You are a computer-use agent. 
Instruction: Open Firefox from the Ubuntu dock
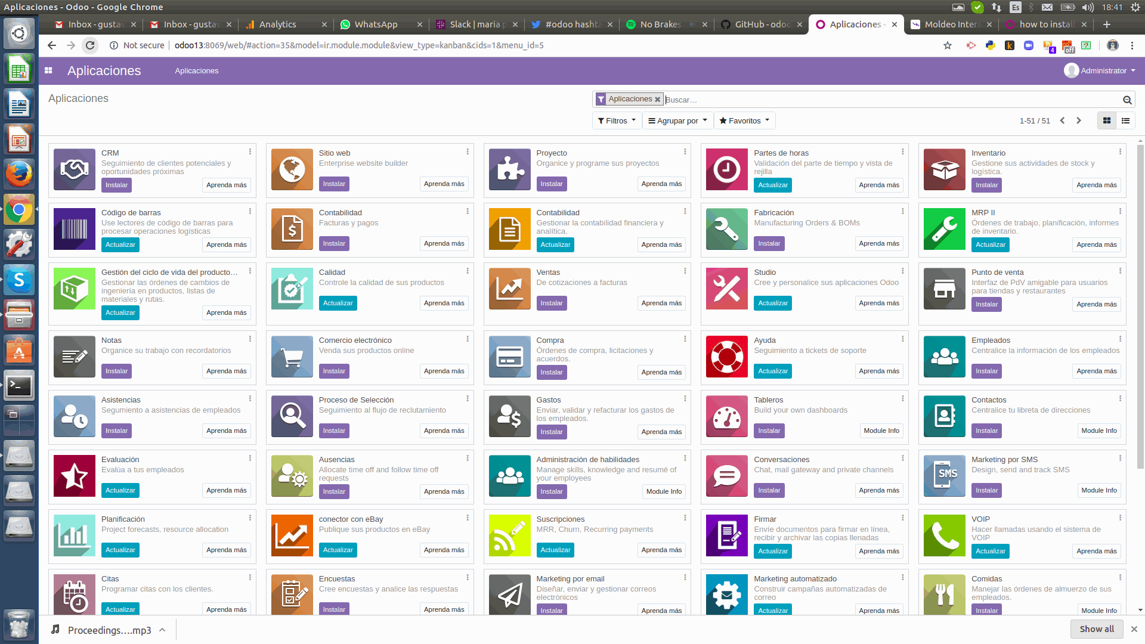19,174
